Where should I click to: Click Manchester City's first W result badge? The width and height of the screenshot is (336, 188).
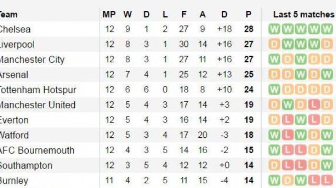274,59
